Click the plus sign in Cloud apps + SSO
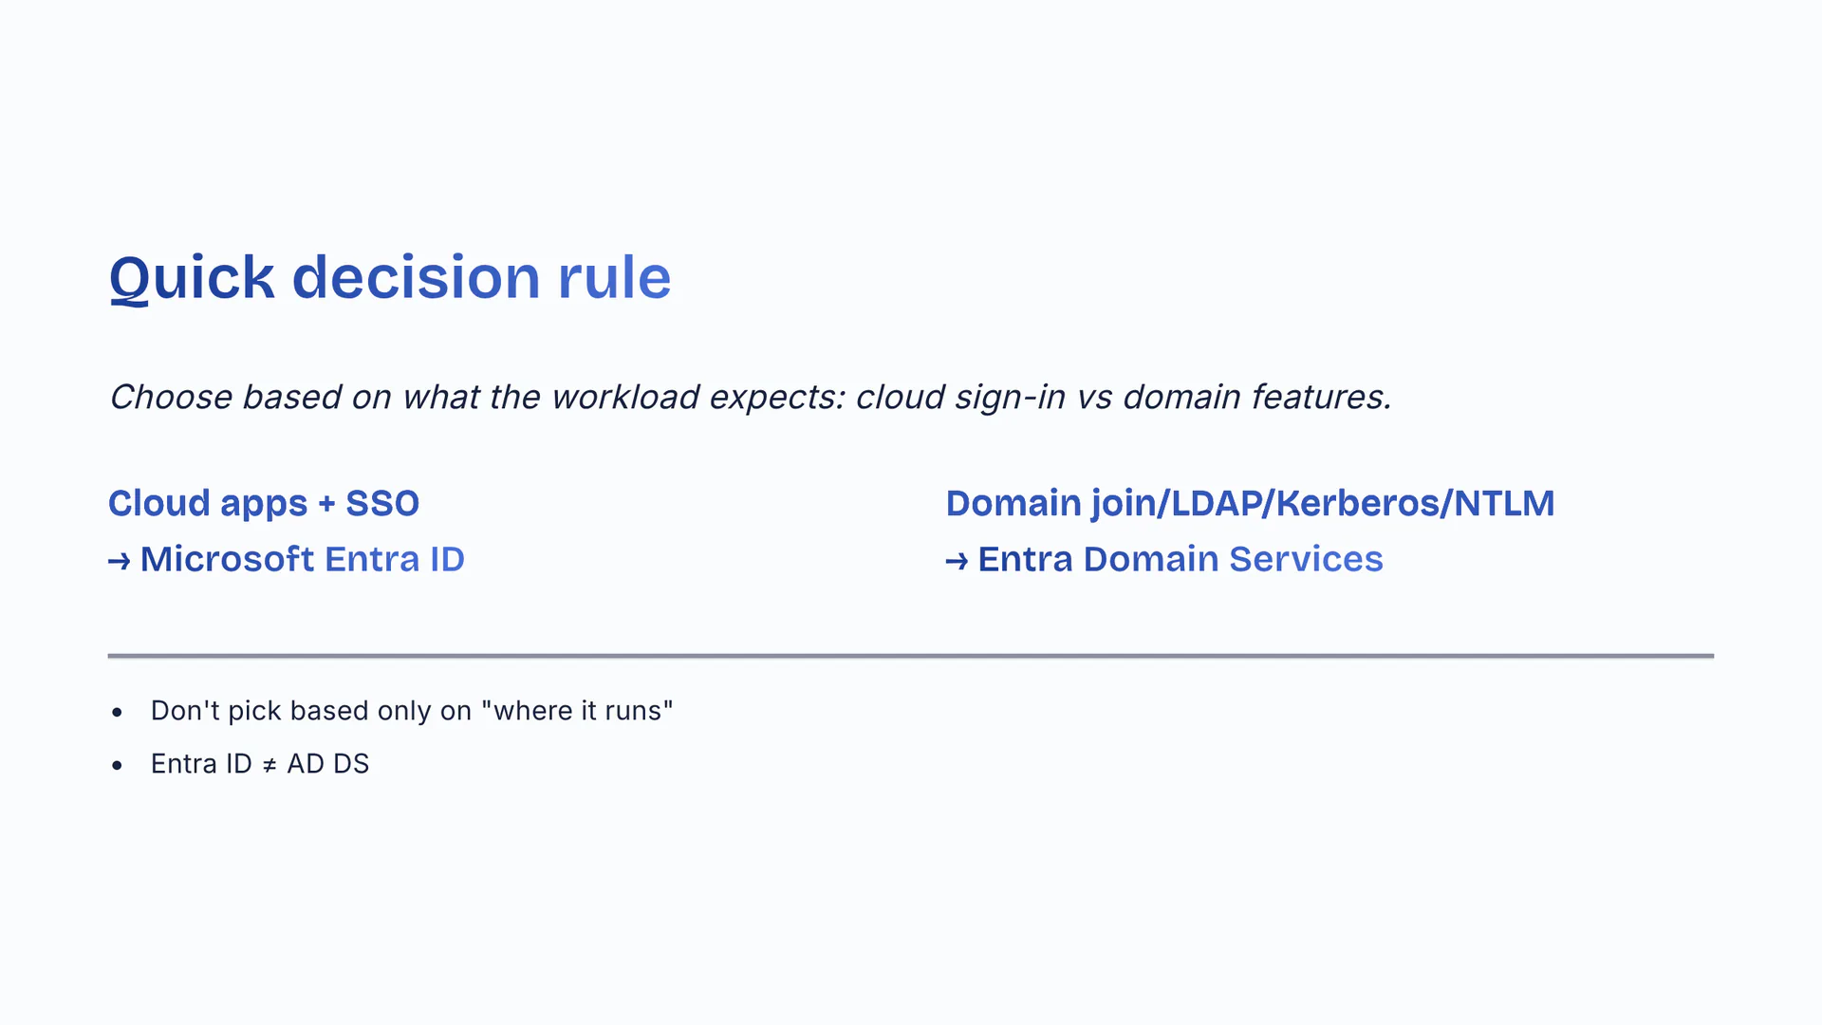Viewport: 1822px width, 1025px height. coord(327,504)
